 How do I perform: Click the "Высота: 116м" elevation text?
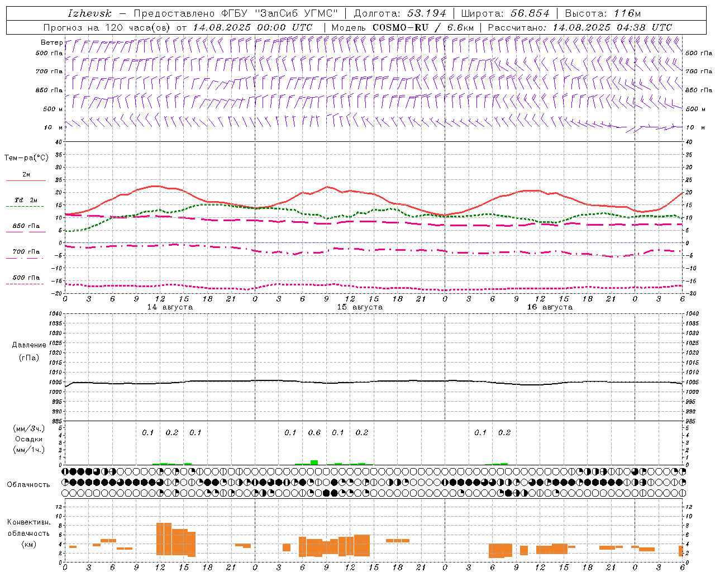click(x=603, y=13)
